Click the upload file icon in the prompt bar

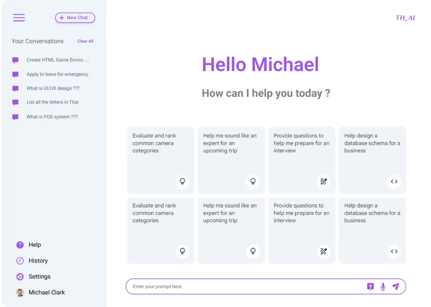[x=370, y=287]
